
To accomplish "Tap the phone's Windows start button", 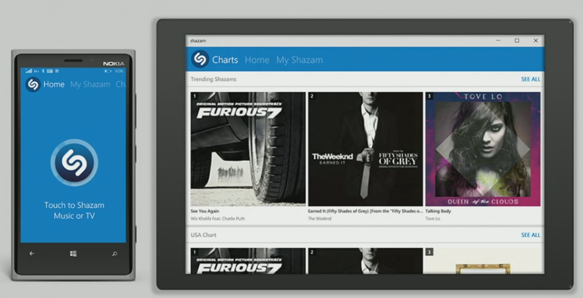I will (x=73, y=254).
